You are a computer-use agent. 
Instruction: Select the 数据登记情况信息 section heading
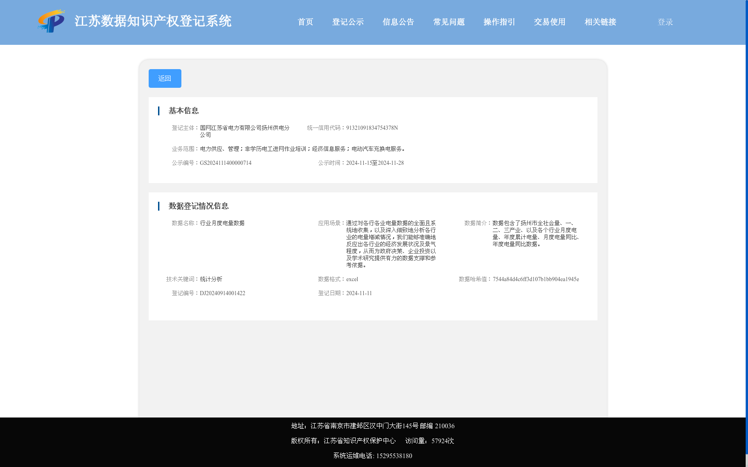click(199, 206)
